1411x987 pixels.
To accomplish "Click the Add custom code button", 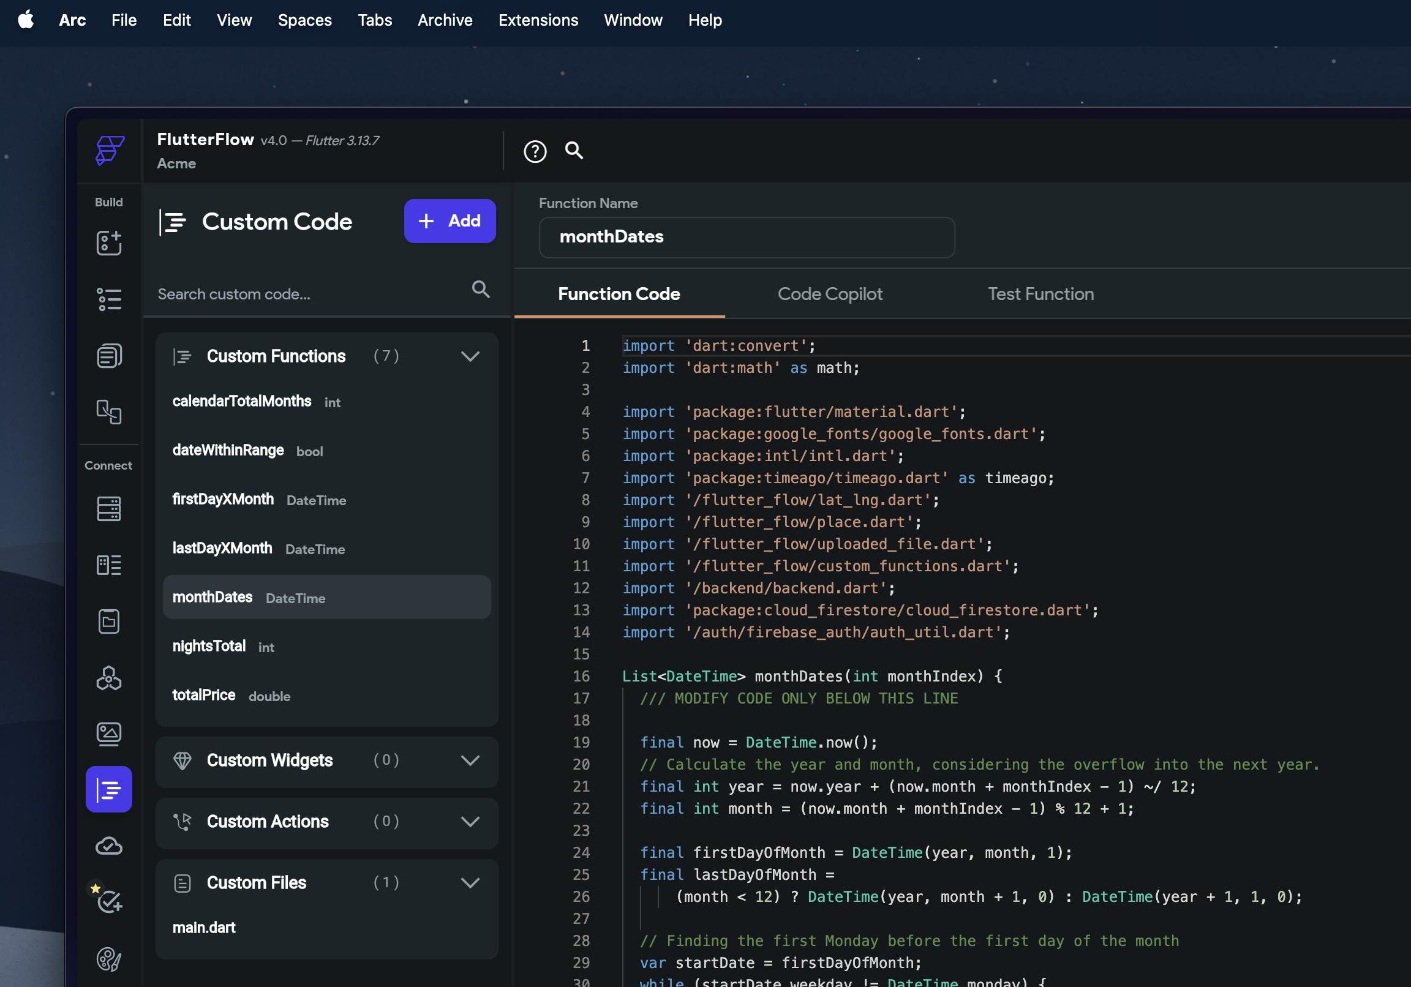I will [450, 221].
